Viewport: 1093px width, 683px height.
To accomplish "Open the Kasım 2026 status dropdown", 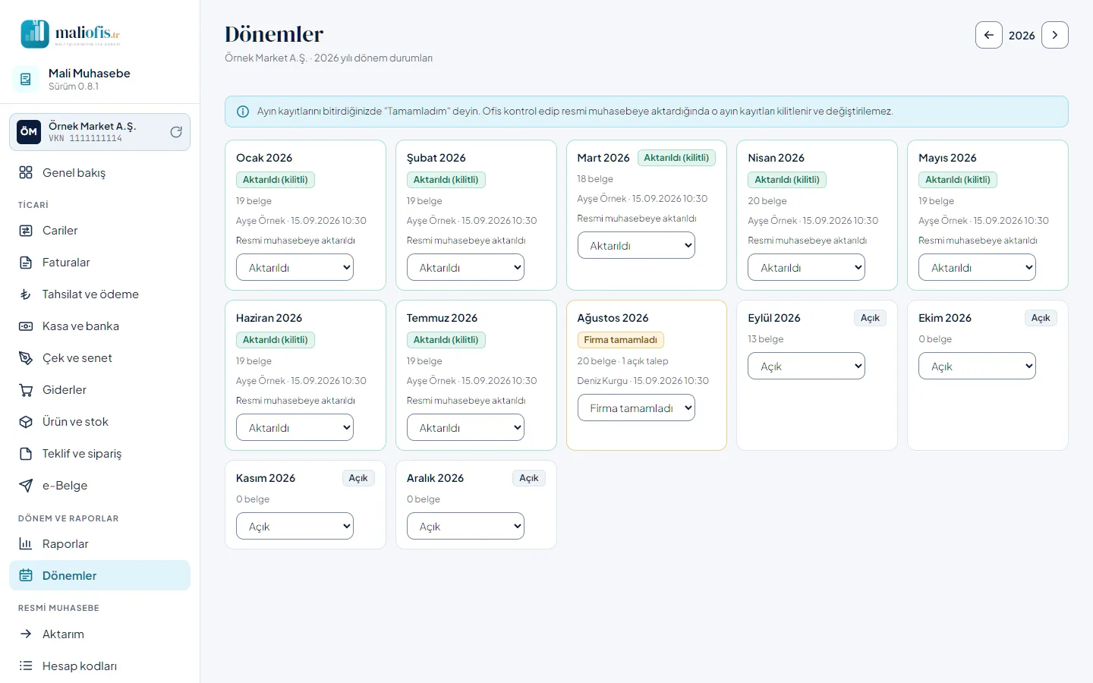I will click(x=295, y=526).
